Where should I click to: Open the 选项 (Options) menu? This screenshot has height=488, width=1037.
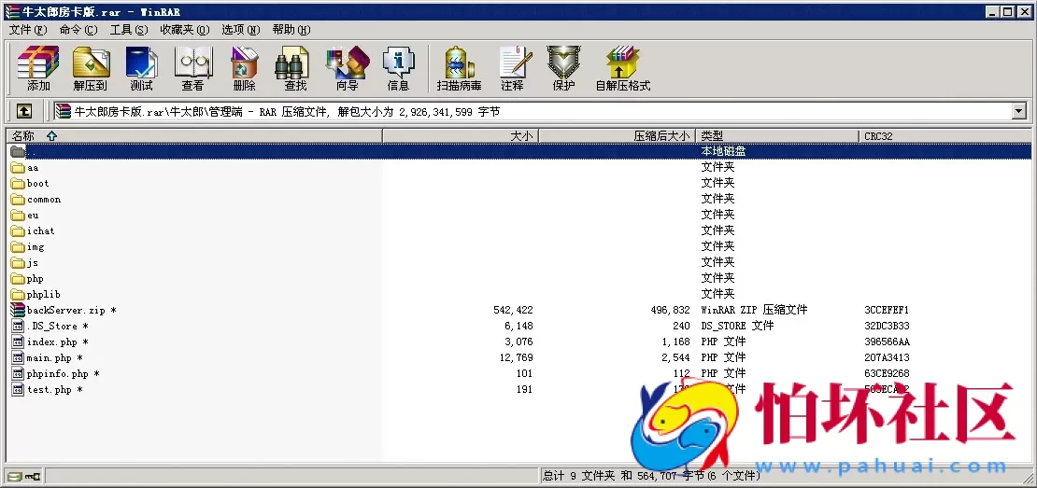[x=241, y=30]
